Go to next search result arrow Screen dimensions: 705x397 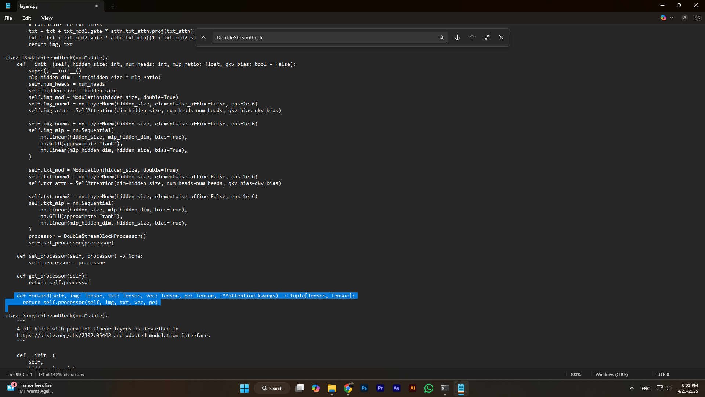(x=457, y=37)
